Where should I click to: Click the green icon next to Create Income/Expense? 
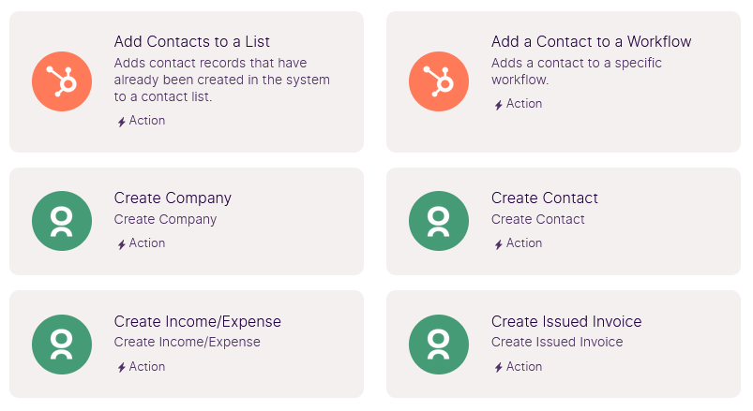pos(62,345)
